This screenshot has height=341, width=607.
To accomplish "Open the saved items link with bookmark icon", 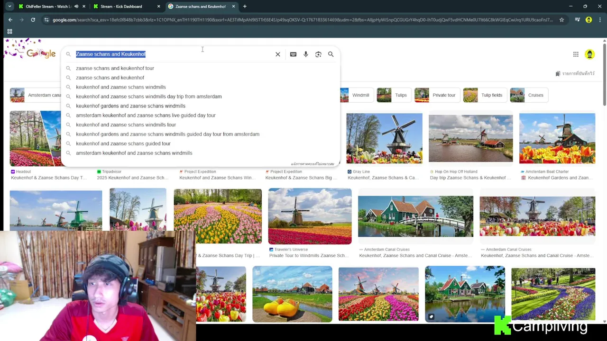I will pos(575,73).
